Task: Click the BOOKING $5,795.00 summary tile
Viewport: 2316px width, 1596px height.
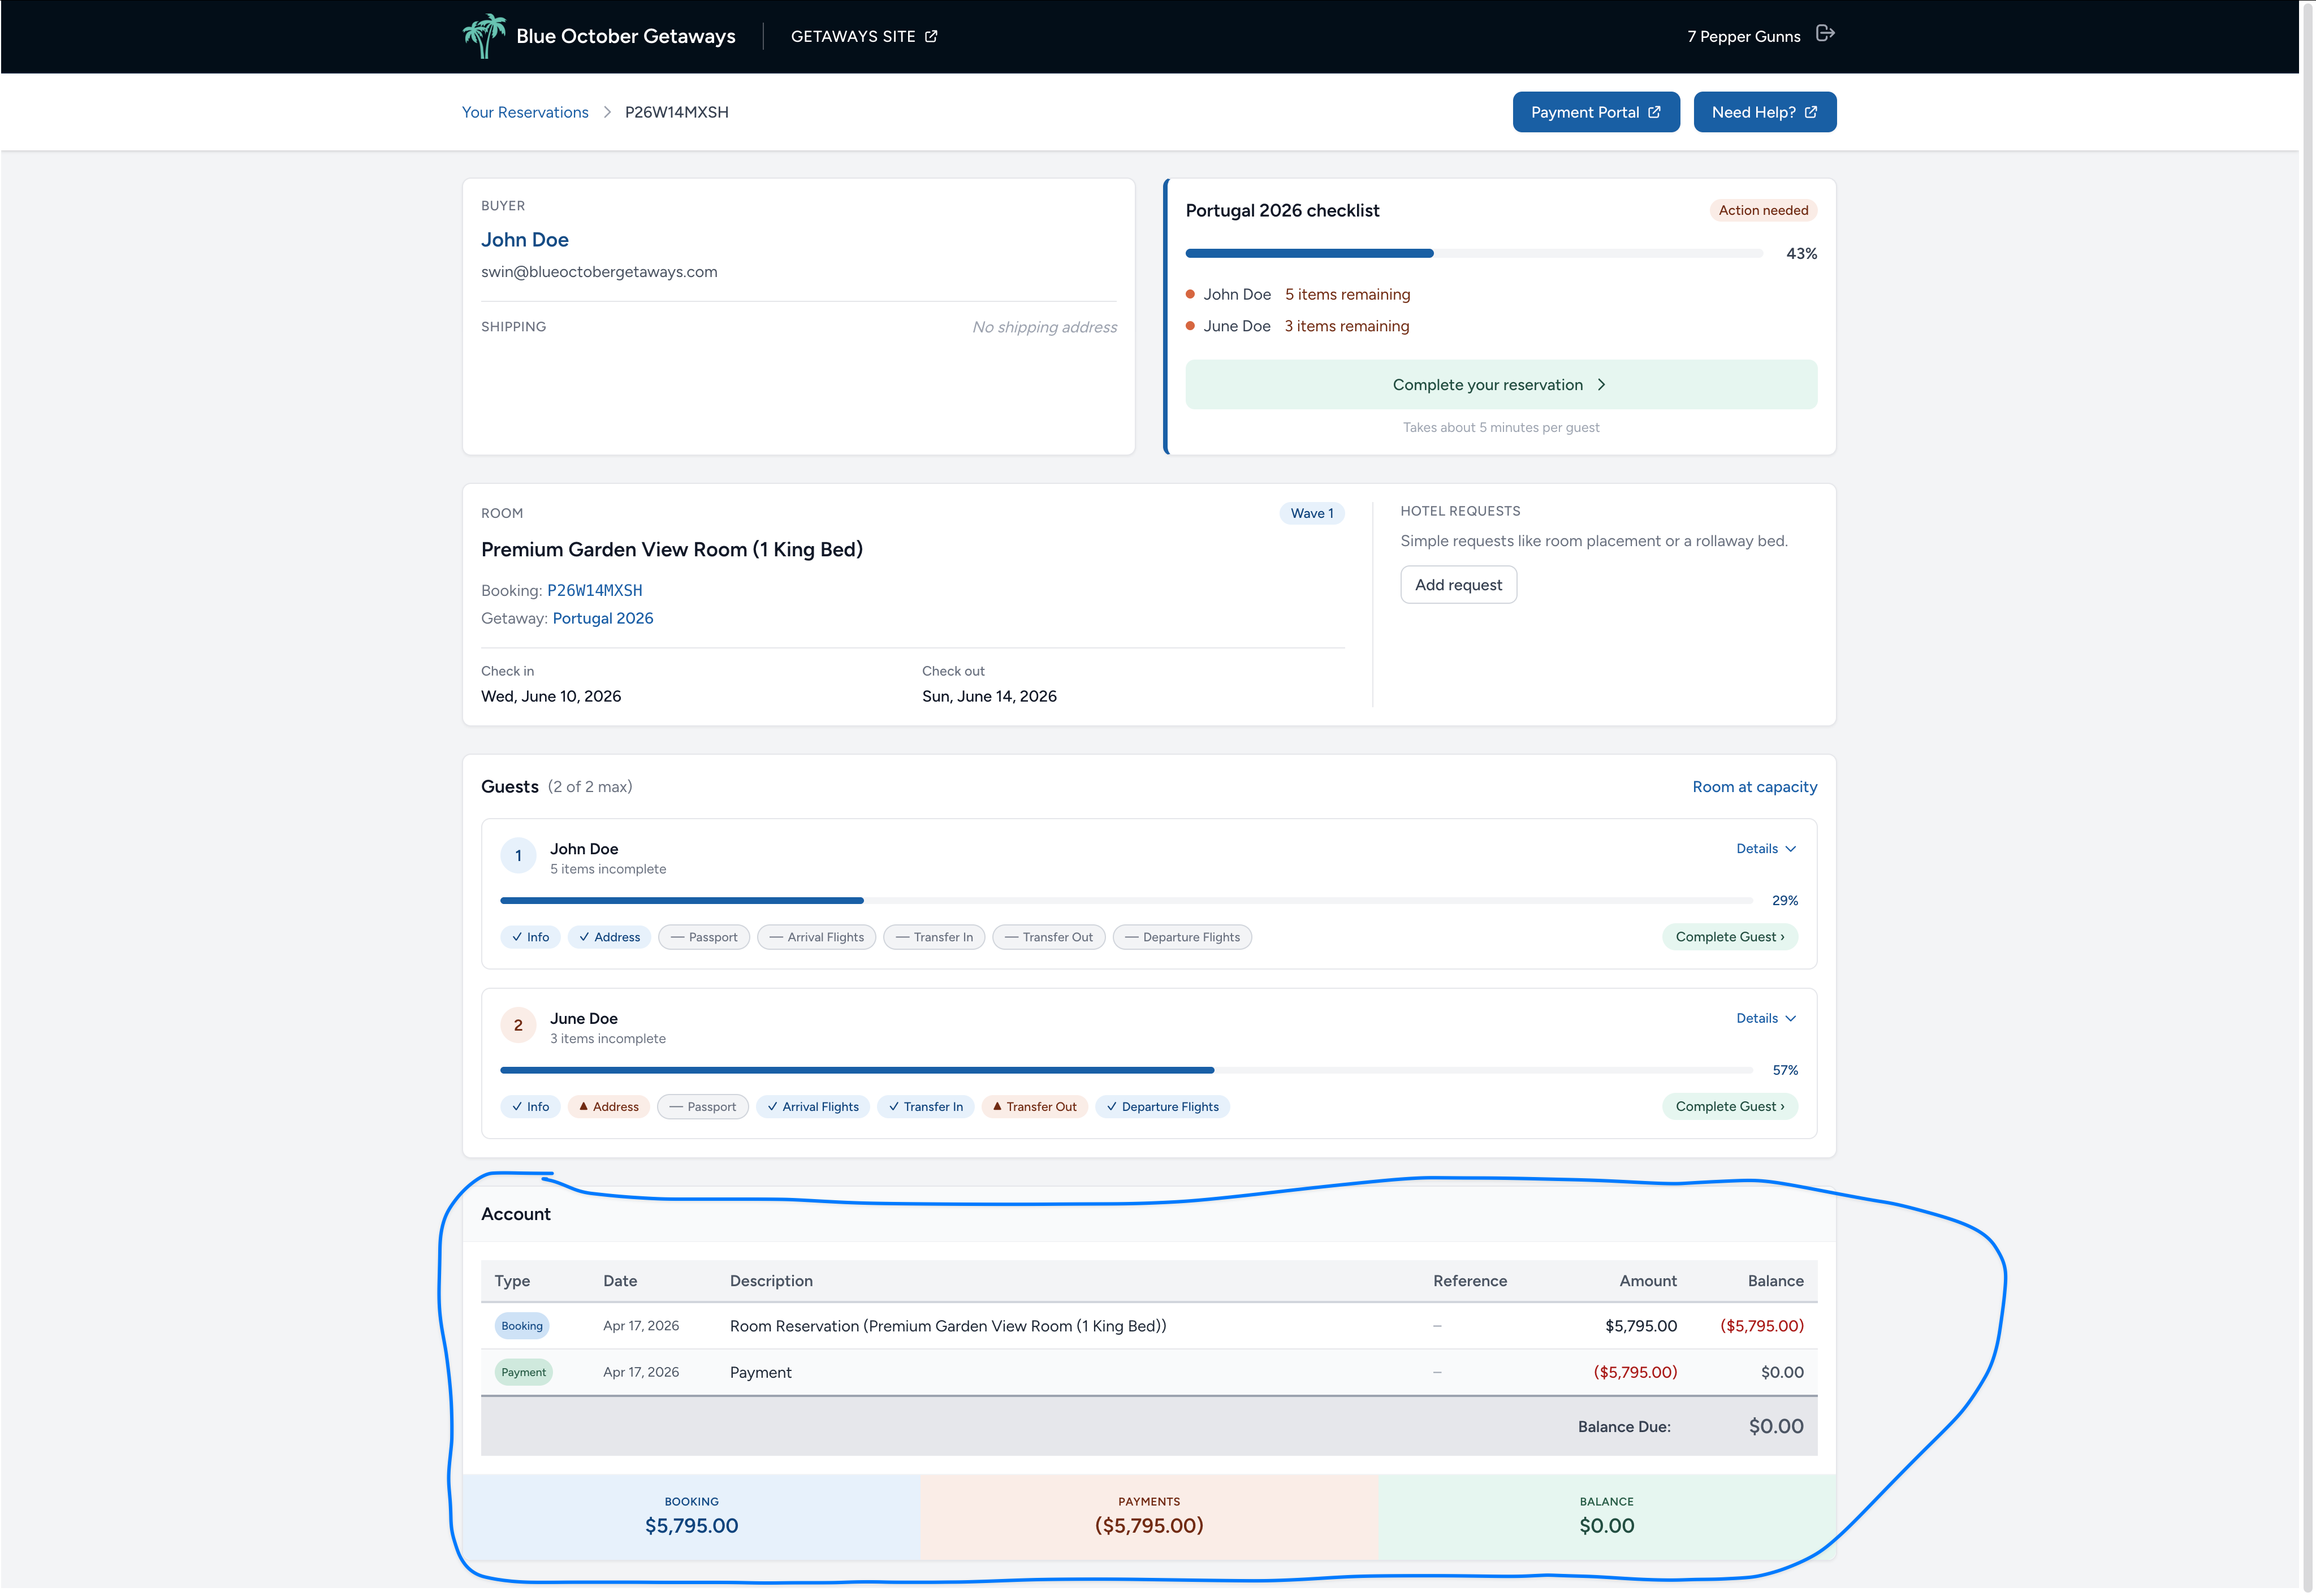Action: tap(691, 1518)
